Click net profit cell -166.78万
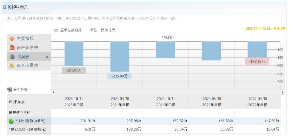Screen dimensions: 289x140 point(212,121)
